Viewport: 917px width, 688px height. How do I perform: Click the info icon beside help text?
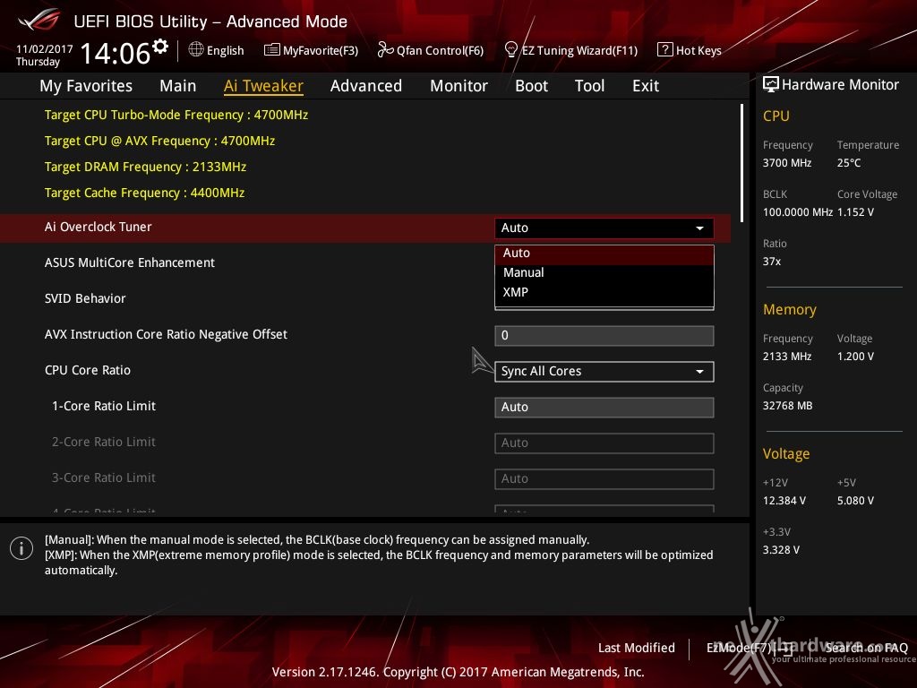(x=21, y=548)
